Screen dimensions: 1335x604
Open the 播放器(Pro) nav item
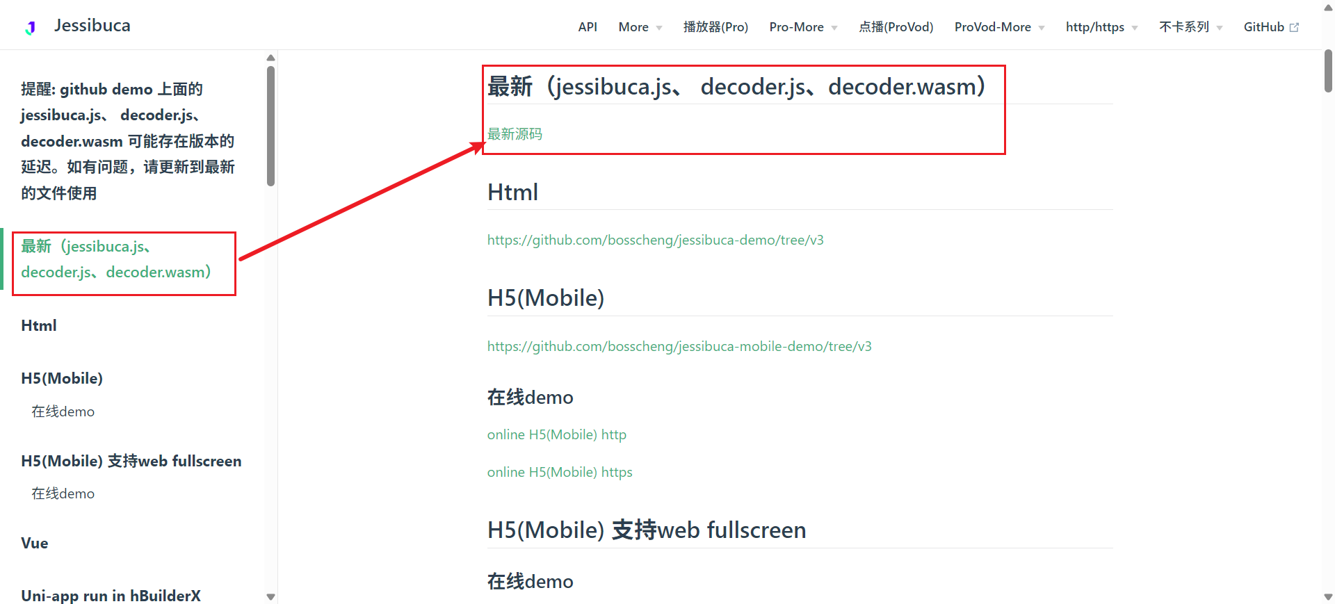point(715,27)
